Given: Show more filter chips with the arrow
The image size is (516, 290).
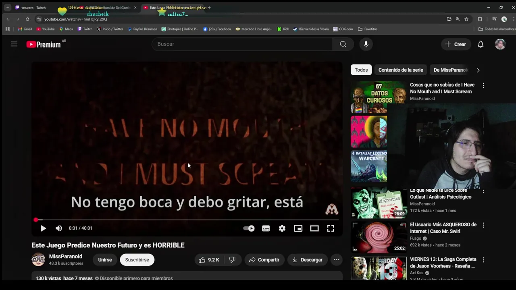Looking at the screenshot, I should click(x=478, y=70).
